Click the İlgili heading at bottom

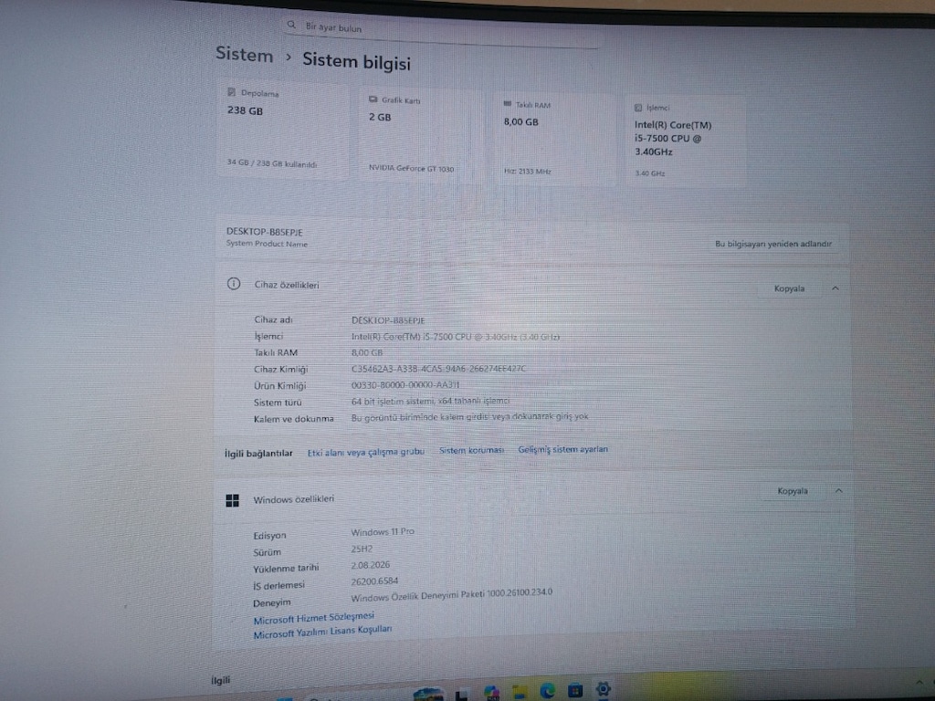pyautogui.click(x=220, y=680)
